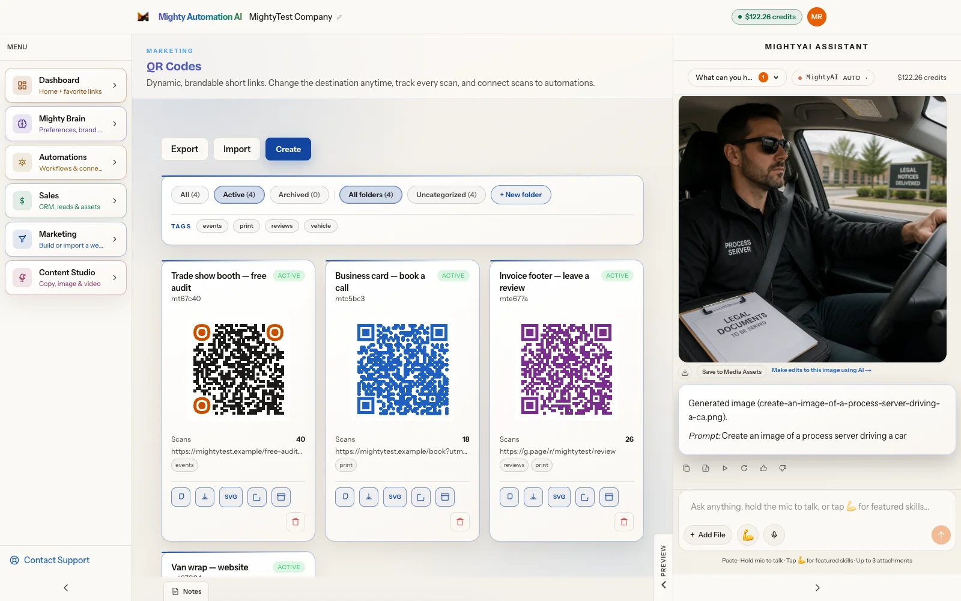The image size is (961, 601).
Task: Open the Notes tab at bottom
Action: pos(186,591)
